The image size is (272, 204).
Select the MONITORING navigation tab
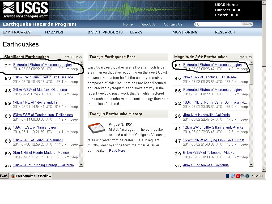point(185,32)
